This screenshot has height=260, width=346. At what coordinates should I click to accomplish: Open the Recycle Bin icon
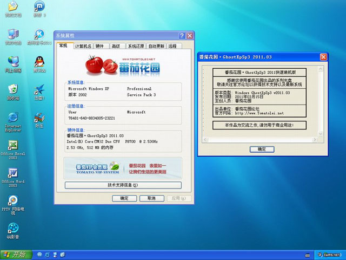(x=13, y=92)
